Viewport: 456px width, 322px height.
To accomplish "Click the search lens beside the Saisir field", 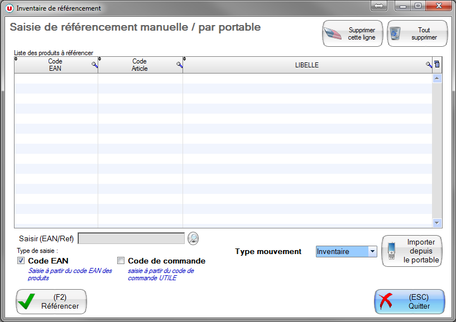I will pyautogui.click(x=193, y=238).
